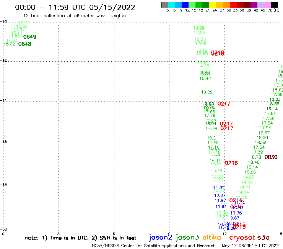Pick the purple swatch in the color scale
The width and height of the screenshot is (283, 249).
point(254,5)
